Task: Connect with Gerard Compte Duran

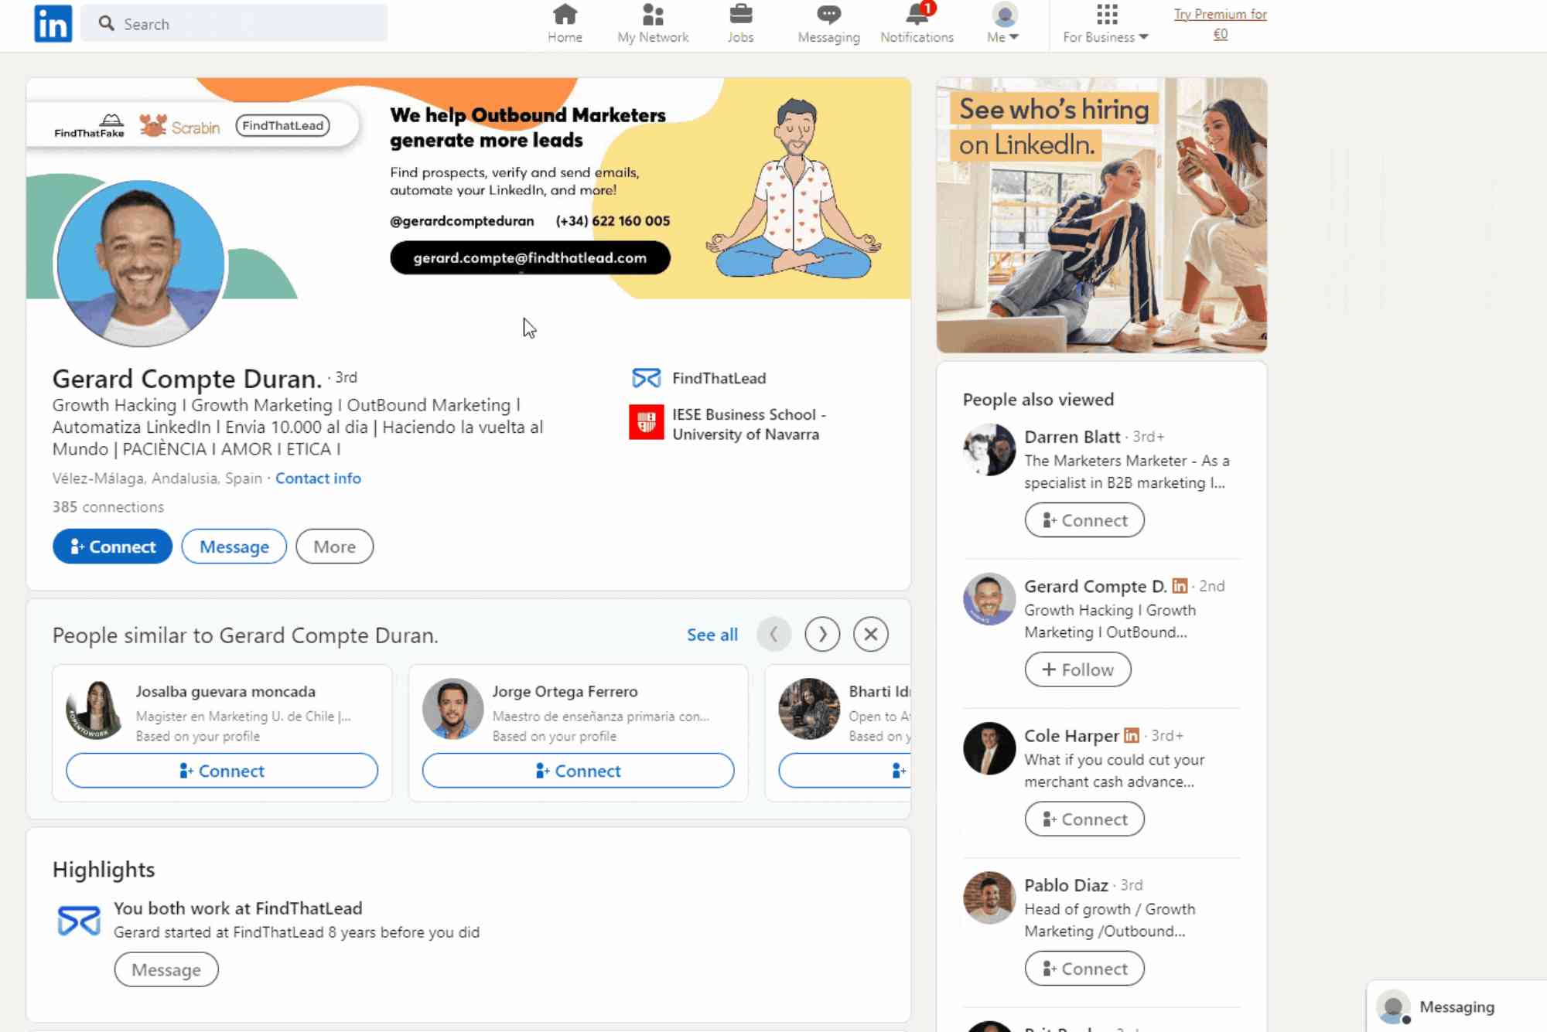Action: [x=111, y=546]
